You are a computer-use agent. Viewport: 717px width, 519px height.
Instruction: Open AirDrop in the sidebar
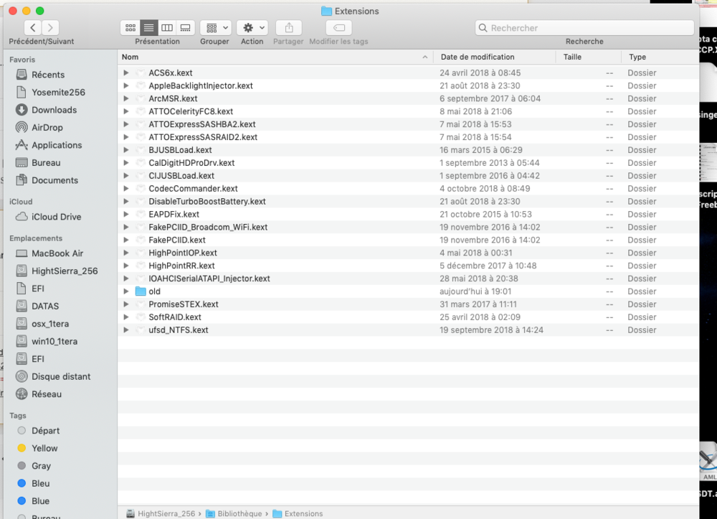47,127
